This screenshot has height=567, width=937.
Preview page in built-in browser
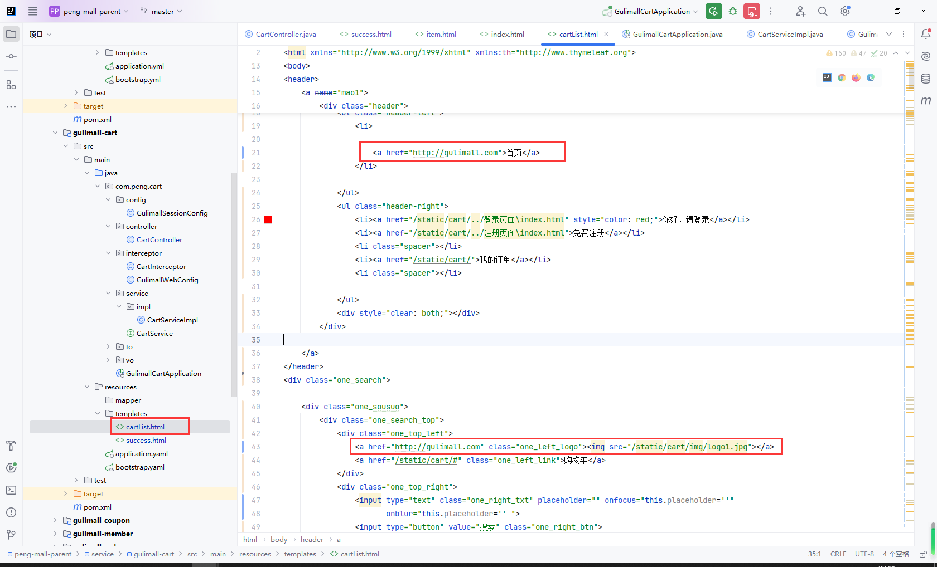click(x=827, y=77)
